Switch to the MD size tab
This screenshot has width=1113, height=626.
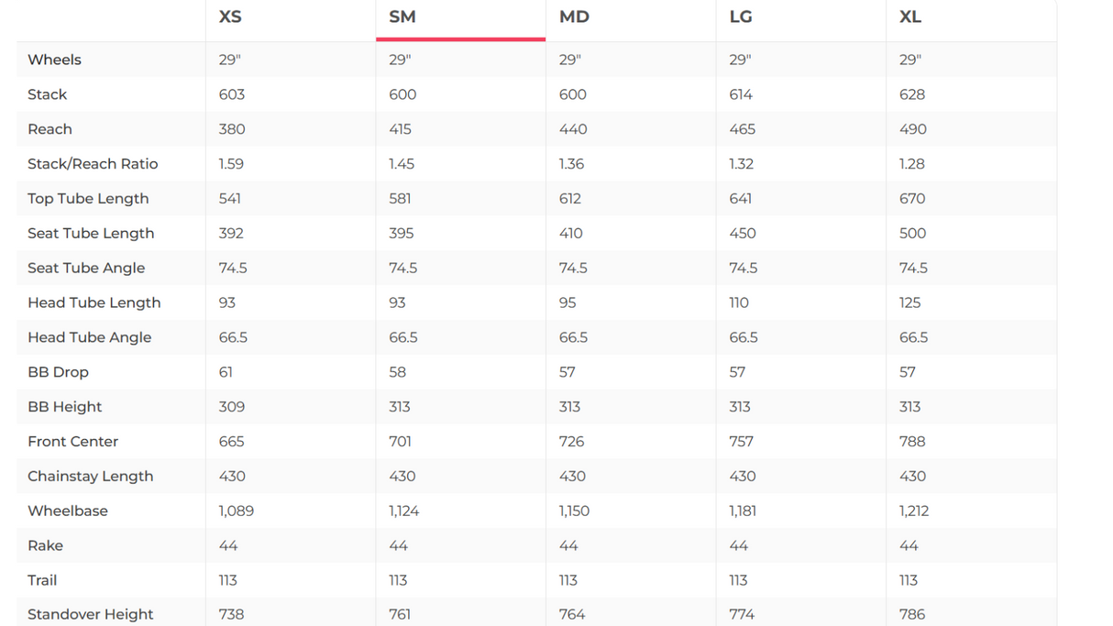coord(574,17)
